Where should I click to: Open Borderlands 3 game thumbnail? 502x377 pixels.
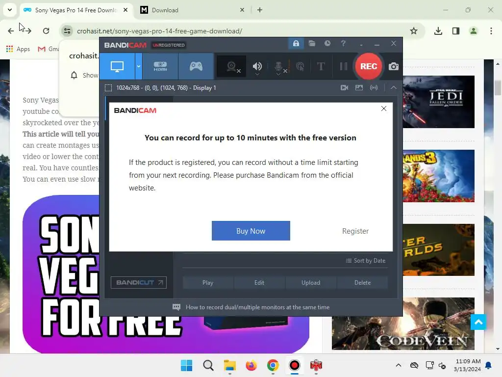439,176
